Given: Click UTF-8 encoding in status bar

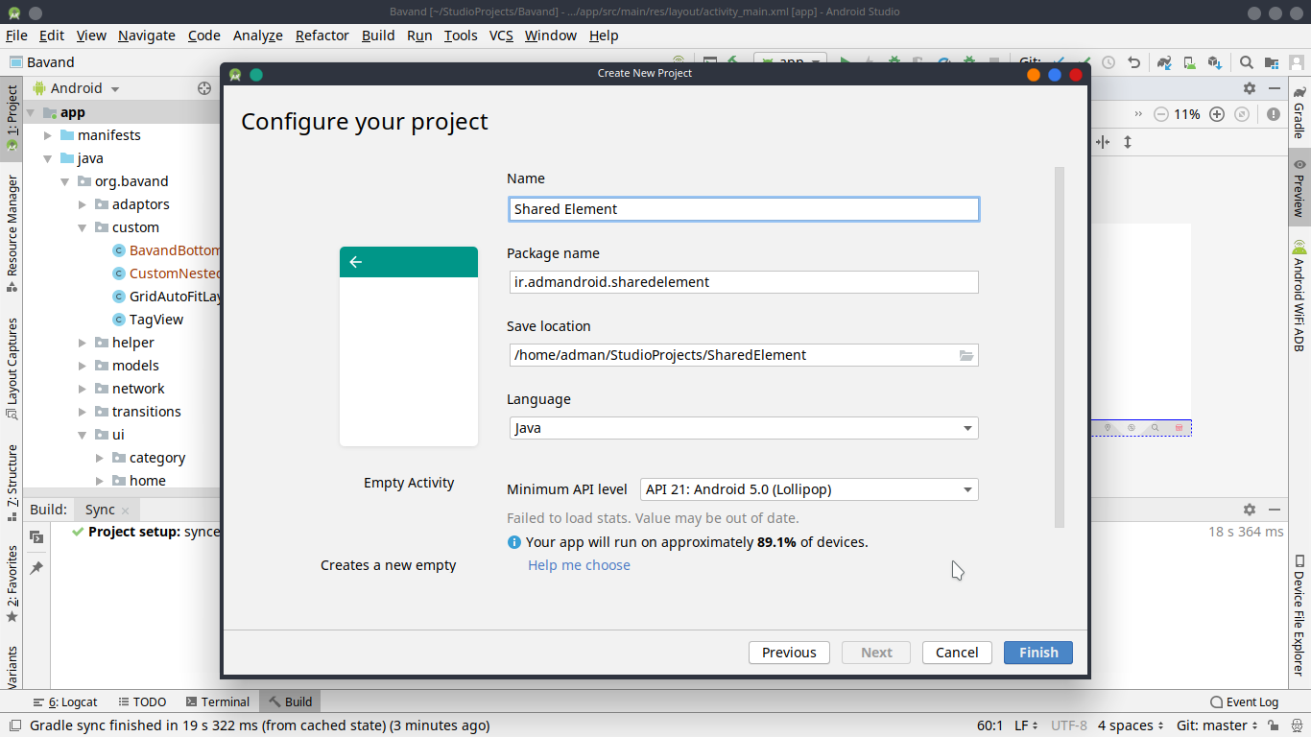Looking at the screenshot, I should tap(1069, 726).
